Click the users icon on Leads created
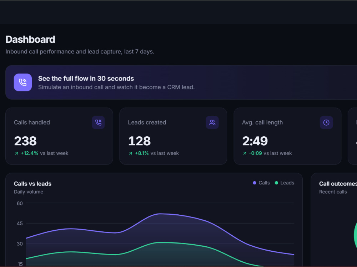Screen dimensions: 357x267 click(212, 122)
